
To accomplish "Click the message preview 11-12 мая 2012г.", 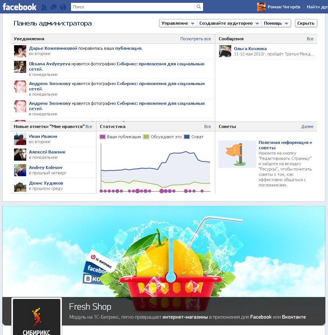I will (274, 54).
